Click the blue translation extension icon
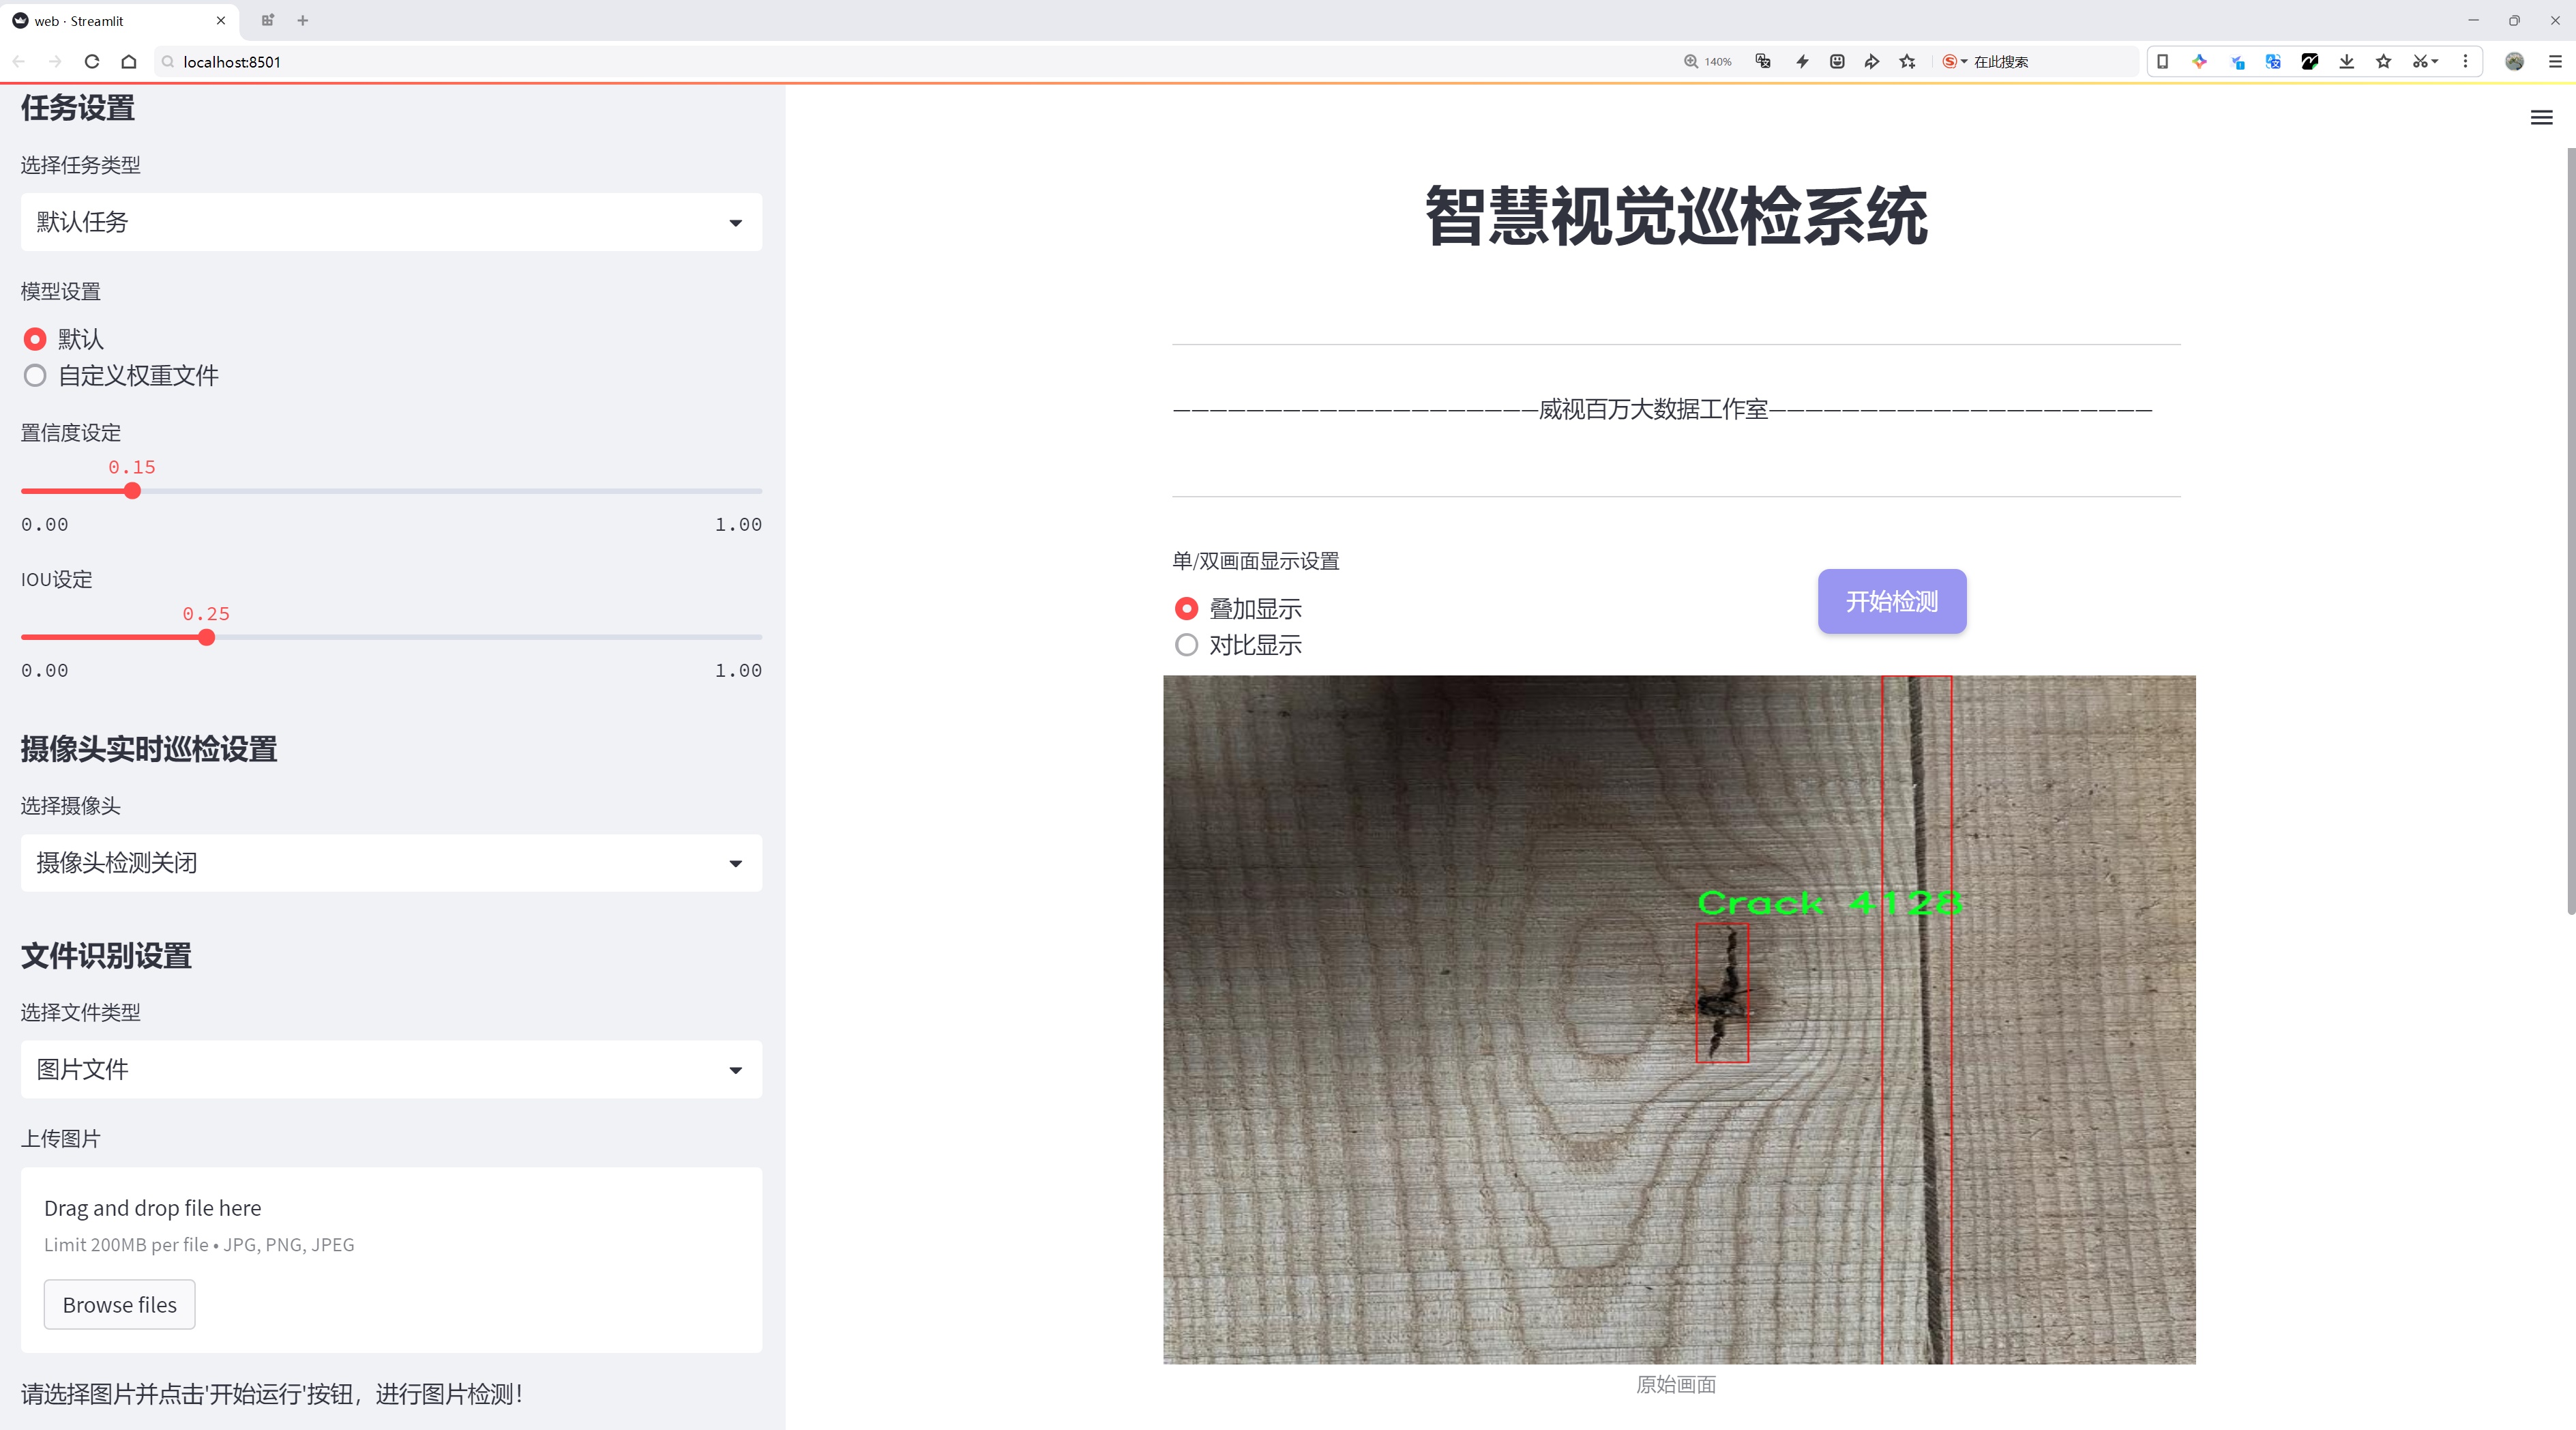 click(x=2273, y=62)
